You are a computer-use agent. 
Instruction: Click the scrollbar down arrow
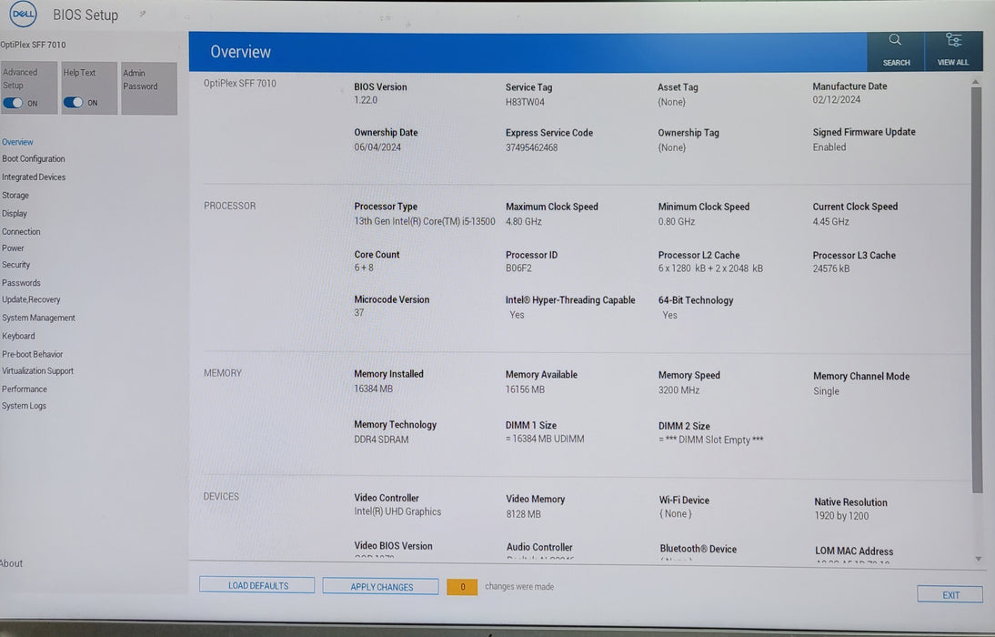tap(978, 559)
